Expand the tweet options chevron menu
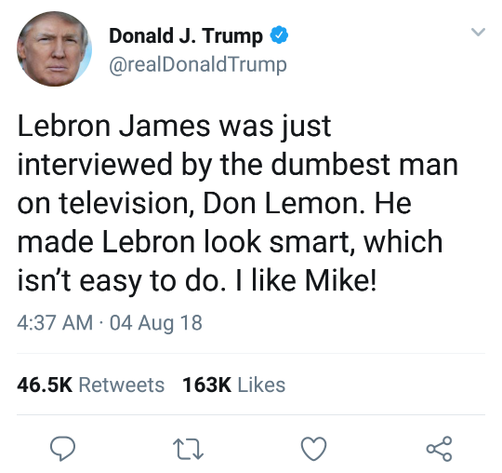The image size is (502, 473). point(479,32)
